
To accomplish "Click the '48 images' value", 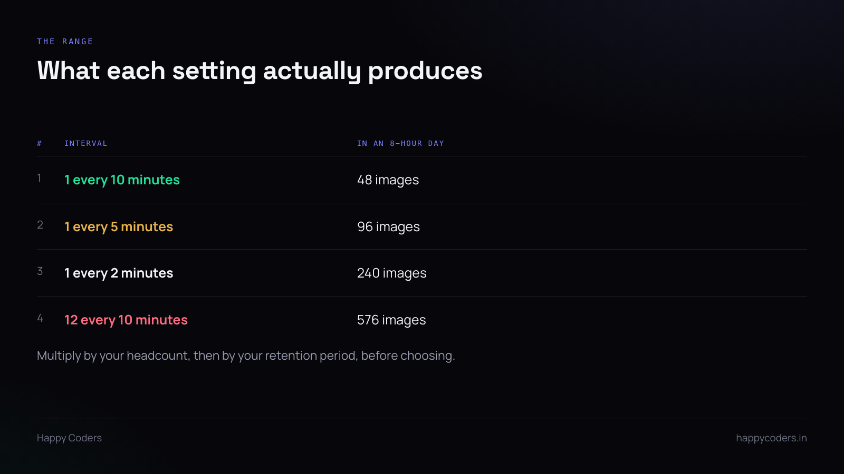I will click(x=388, y=180).
